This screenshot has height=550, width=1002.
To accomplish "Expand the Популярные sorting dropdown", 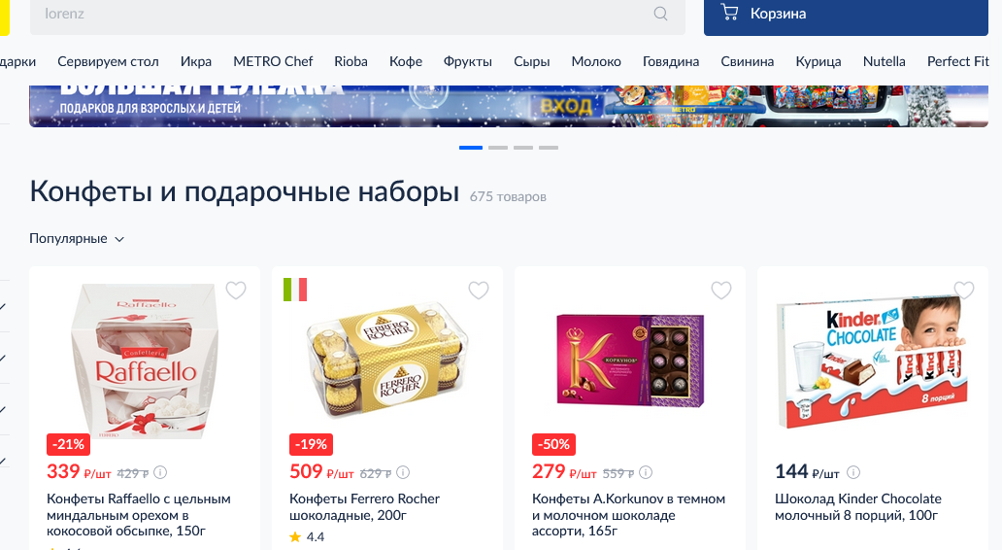I will [x=77, y=238].
